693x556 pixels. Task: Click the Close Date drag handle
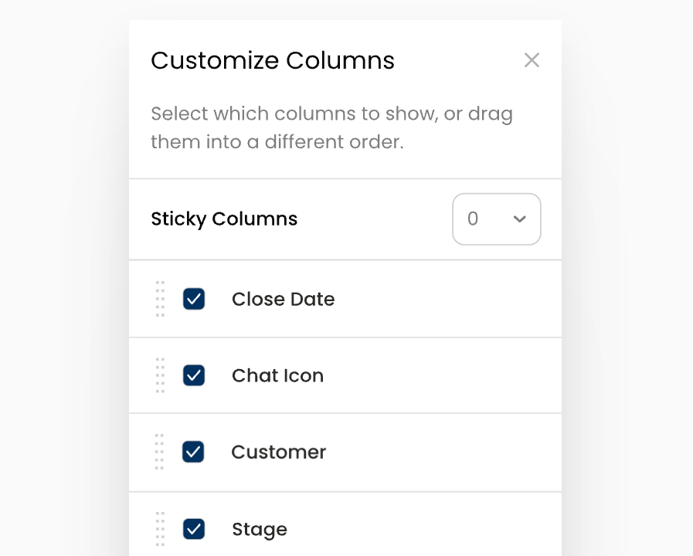click(x=160, y=299)
